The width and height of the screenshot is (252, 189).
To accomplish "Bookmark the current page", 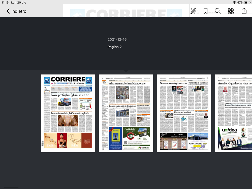I will pos(205,11).
